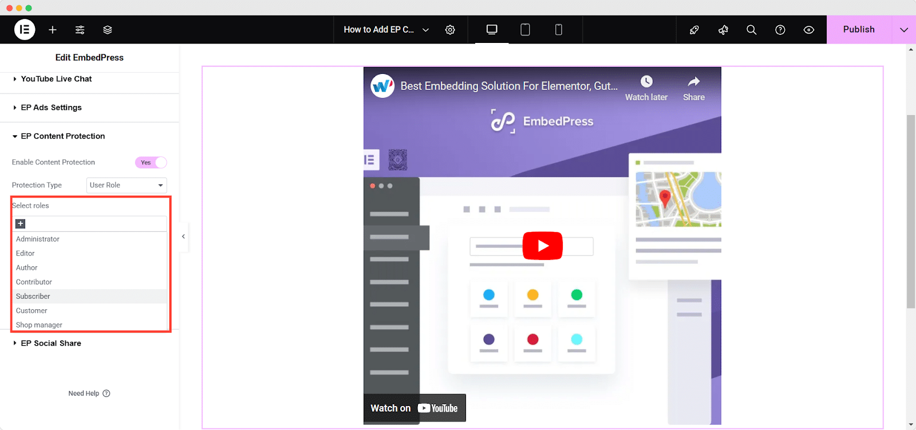The image size is (916, 430).
Task: Switch to mobile preview mode
Action: [x=559, y=30]
